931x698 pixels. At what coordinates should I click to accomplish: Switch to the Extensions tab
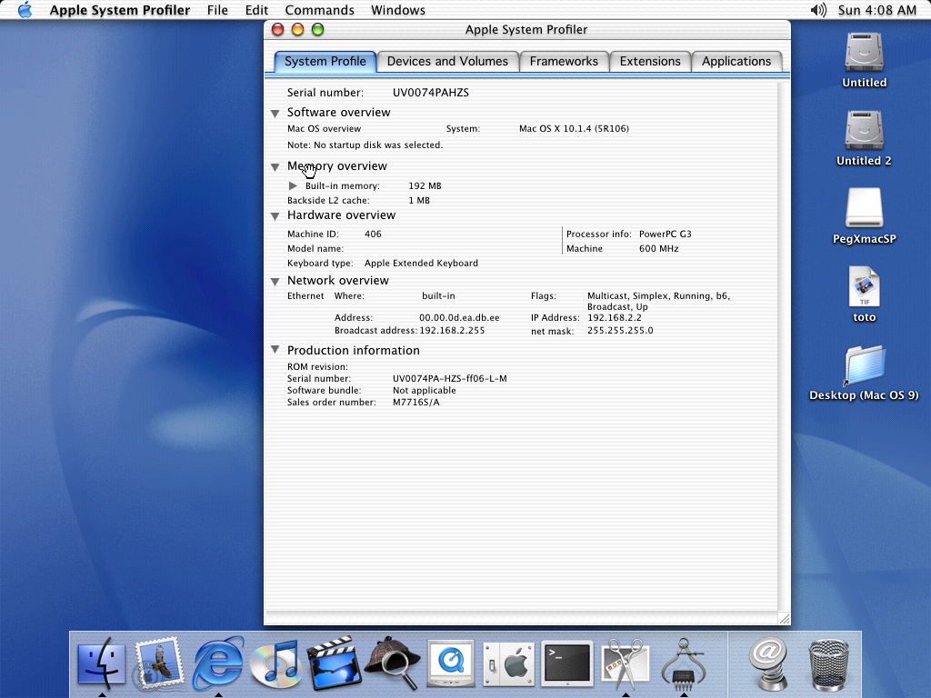pyautogui.click(x=650, y=61)
